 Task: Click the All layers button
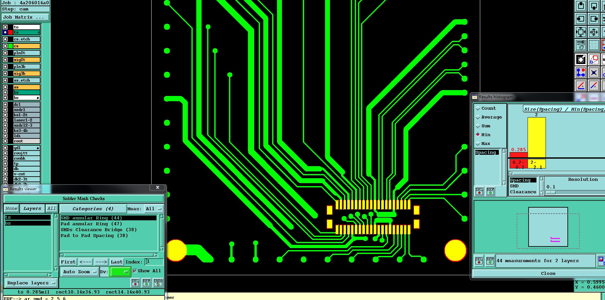tap(51, 209)
